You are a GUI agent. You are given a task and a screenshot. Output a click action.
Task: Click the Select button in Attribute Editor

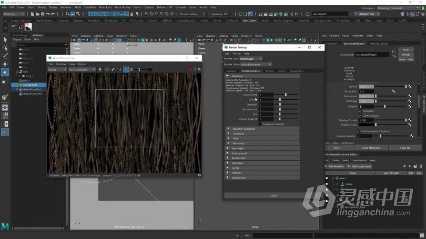click(x=337, y=148)
